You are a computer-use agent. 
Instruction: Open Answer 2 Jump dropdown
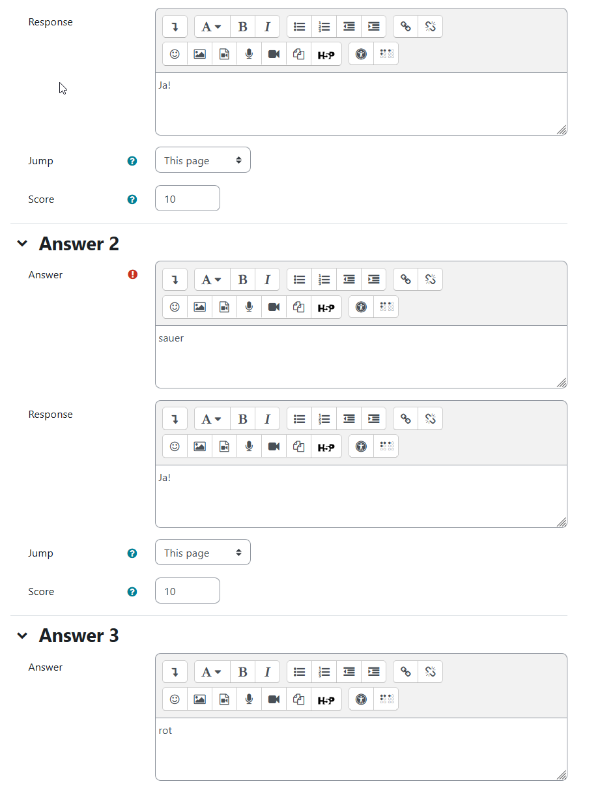click(203, 553)
